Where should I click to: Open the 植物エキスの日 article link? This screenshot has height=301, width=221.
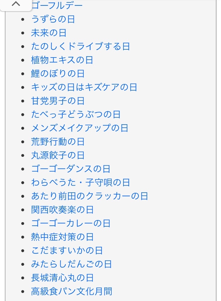click(x=62, y=60)
